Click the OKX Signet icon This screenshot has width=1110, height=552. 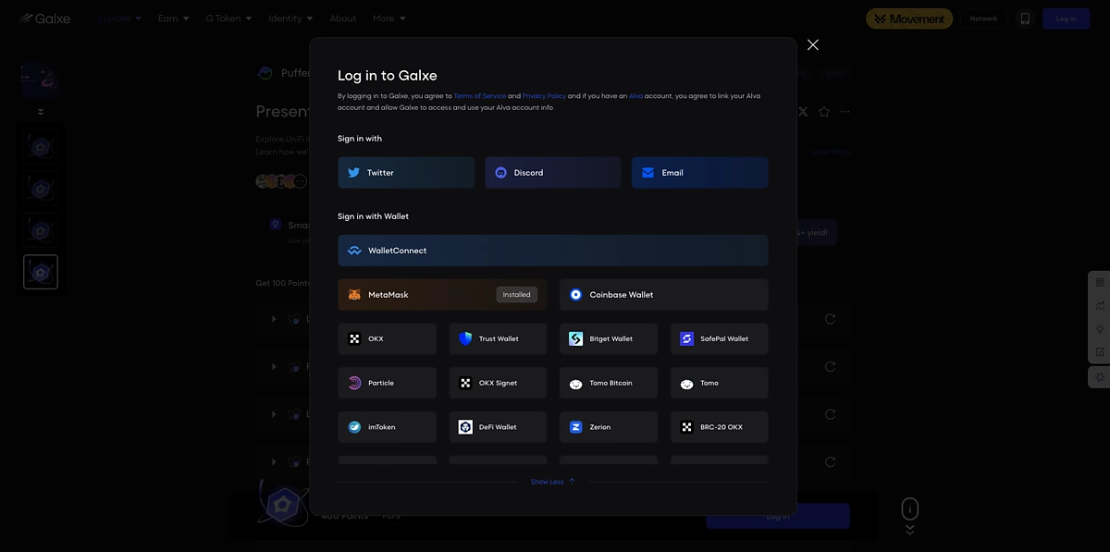point(465,383)
